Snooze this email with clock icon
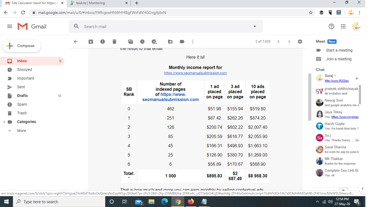 point(142,41)
